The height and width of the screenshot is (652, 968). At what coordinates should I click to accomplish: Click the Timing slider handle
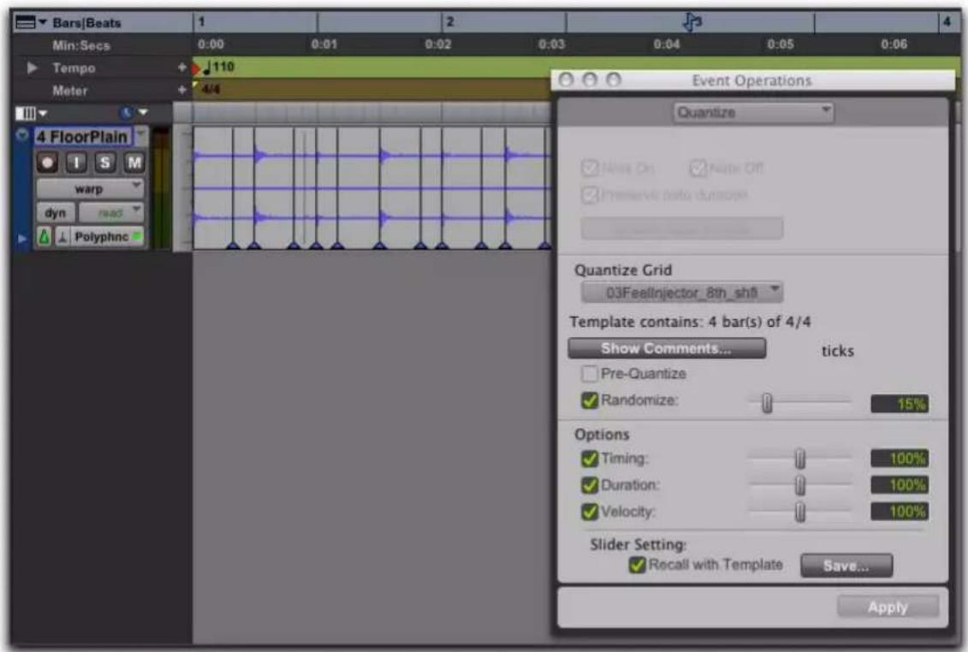click(x=800, y=459)
